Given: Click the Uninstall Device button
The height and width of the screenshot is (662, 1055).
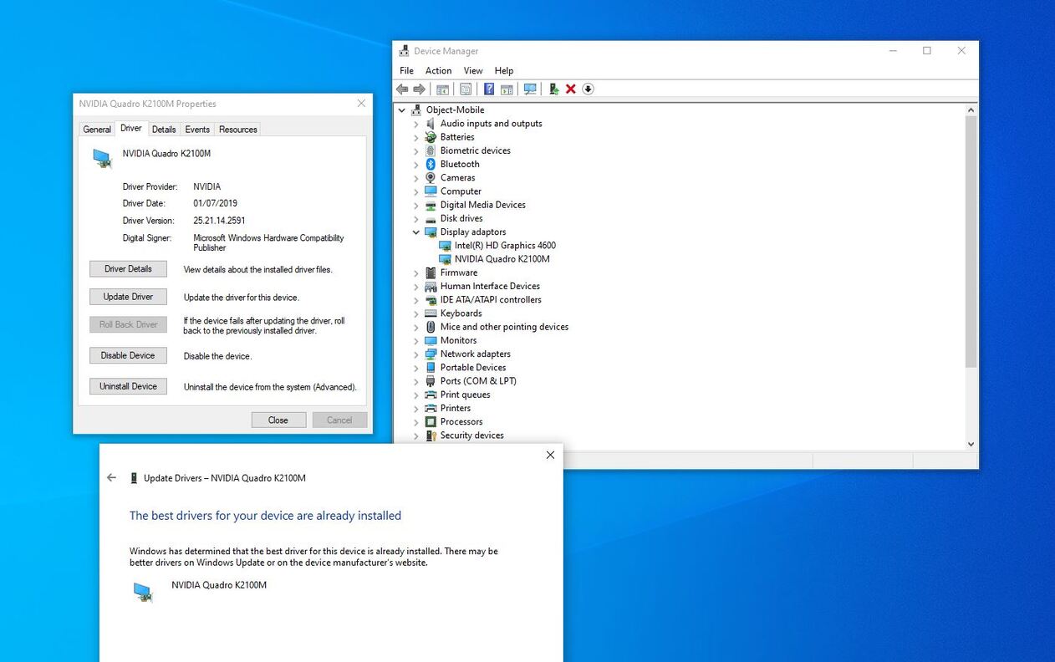Looking at the screenshot, I should coord(128,386).
